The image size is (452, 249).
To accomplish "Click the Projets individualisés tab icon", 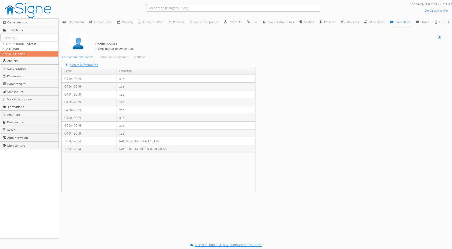I will tap(264, 22).
